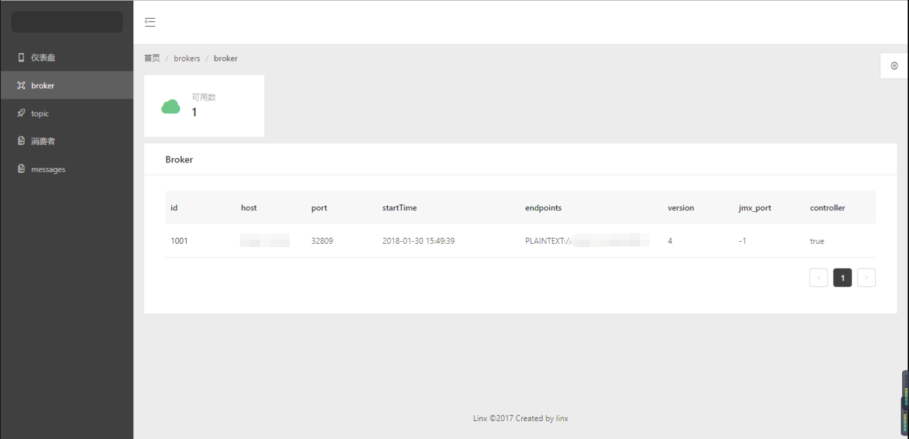Click the port column header
909x439 pixels.
[x=319, y=208]
